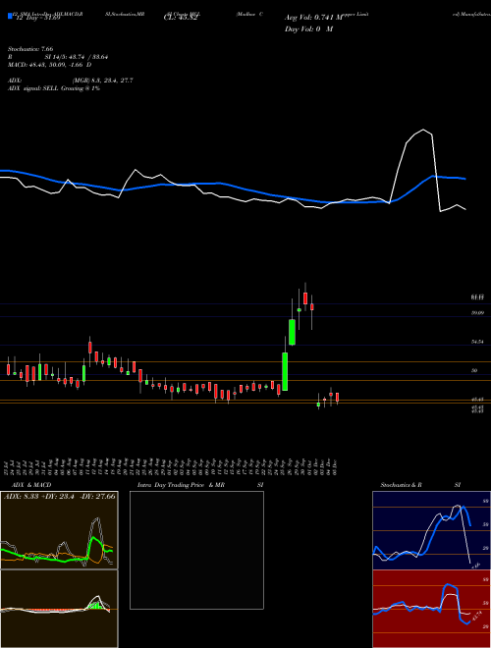The width and height of the screenshot is (491, 648).
Task: Click the 'MACD: 48.43, 50.09, -1.66' line
Action: click(x=49, y=65)
